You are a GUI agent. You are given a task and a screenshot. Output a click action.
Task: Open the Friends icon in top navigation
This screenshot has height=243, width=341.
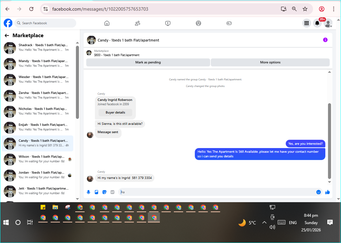point(138,23)
